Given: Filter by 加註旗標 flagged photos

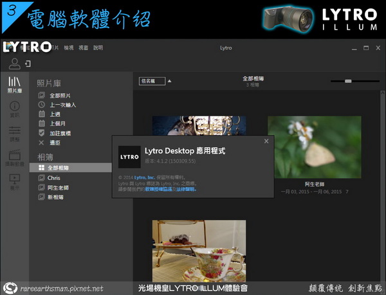Looking at the screenshot, I should coord(58,133).
